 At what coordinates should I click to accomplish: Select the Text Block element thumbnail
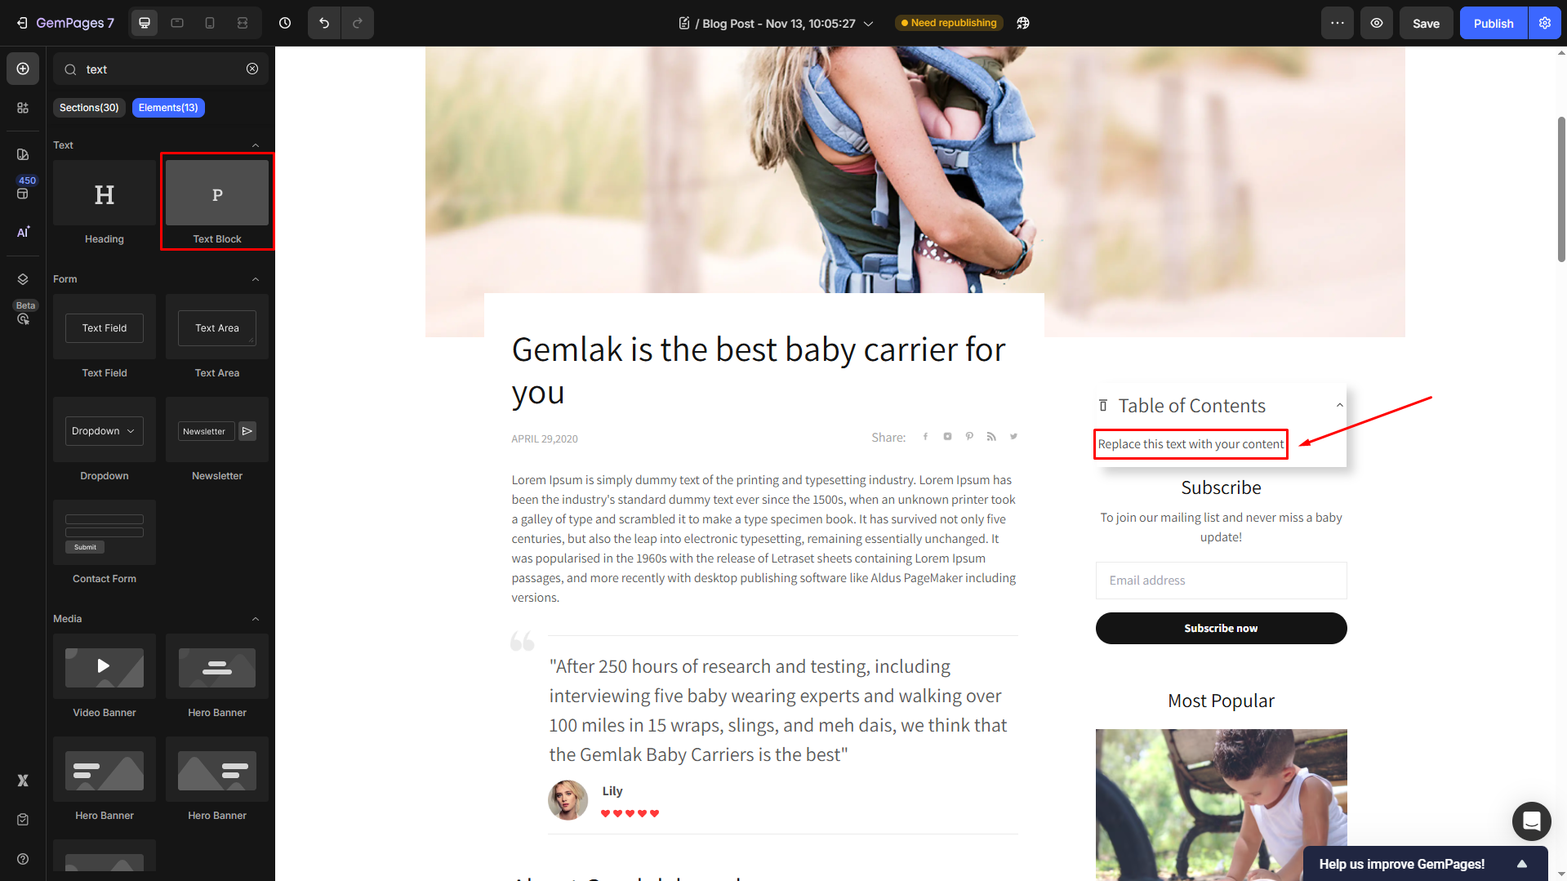pyautogui.click(x=217, y=193)
